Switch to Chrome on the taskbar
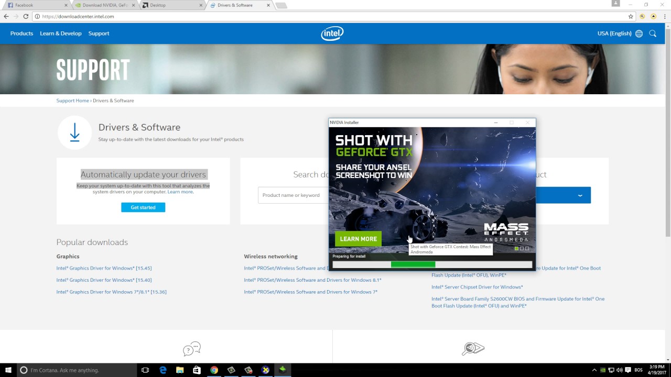Image resolution: width=671 pixels, height=377 pixels. (x=214, y=370)
